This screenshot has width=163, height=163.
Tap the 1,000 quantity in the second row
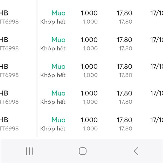pyautogui.click(x=89, y=40)
